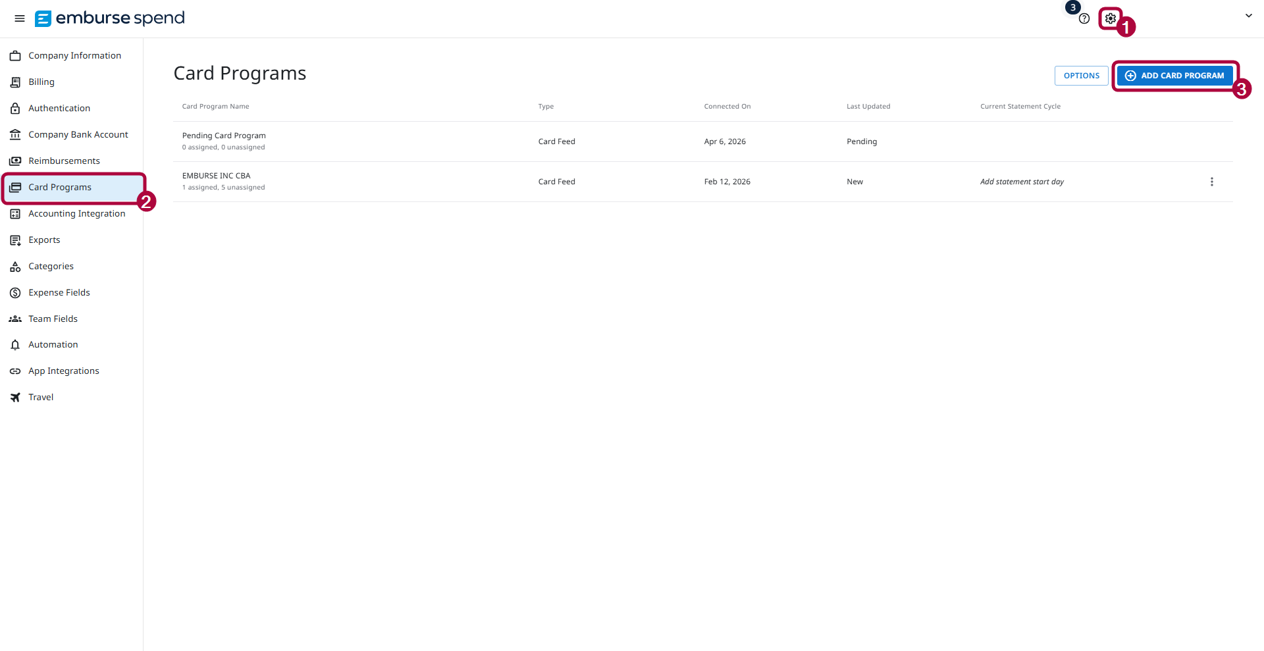
Task: Select the App Integrations chain-link icon
Action: tap(15, 371)
